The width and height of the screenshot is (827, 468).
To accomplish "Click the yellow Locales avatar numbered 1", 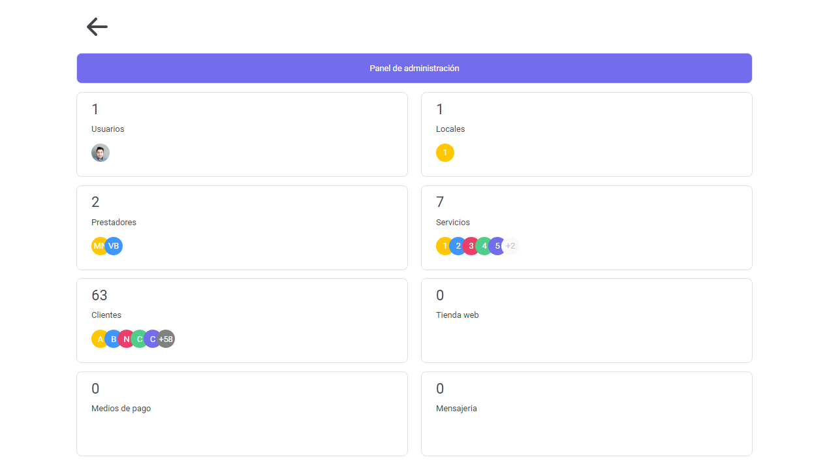I will click(x=445, y=153).
